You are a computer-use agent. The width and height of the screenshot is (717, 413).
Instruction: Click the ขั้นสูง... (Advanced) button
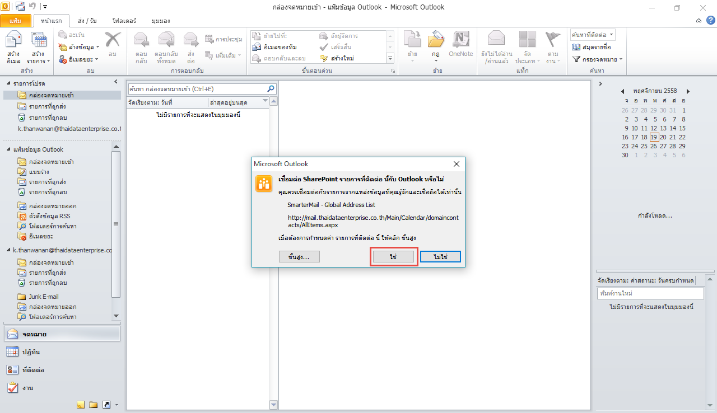click(299, 256)
